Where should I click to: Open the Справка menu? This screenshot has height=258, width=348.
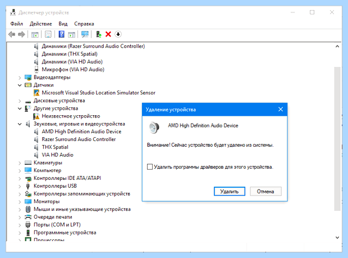click(x=84, y=24)
